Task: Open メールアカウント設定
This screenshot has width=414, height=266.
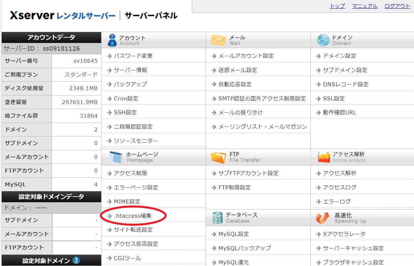Action: point(246,56)
